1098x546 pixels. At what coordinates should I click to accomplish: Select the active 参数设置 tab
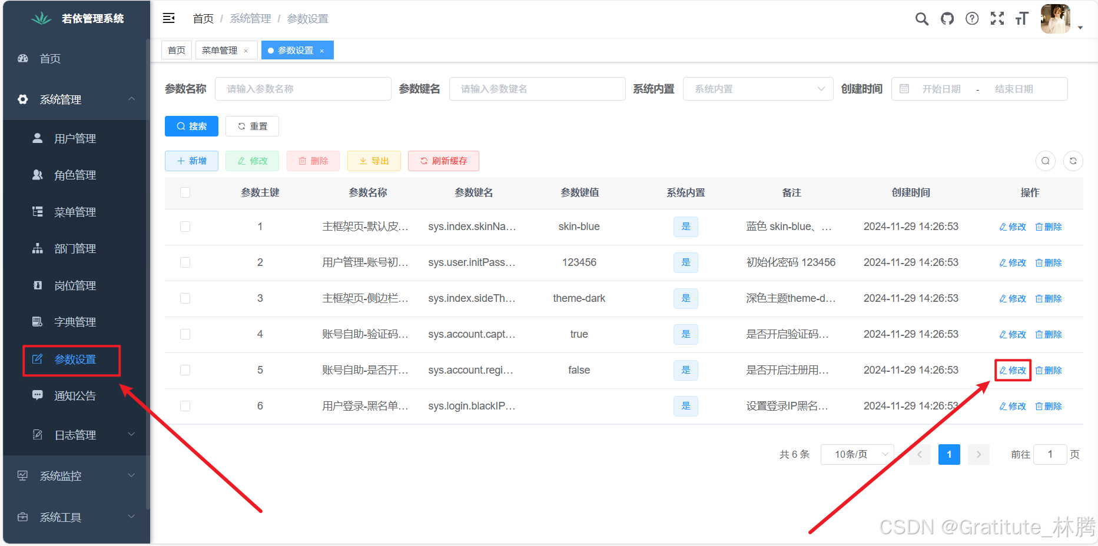click(297, 50)
